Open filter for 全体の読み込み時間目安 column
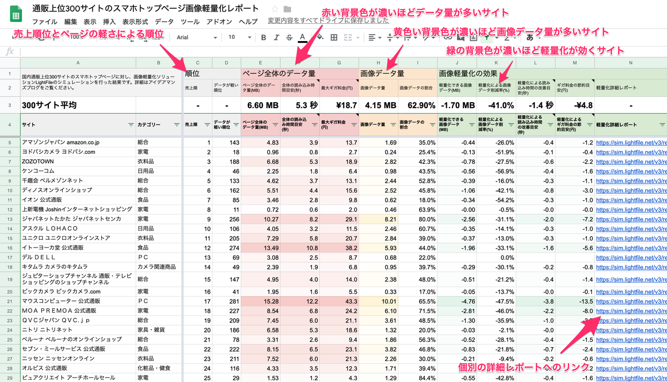667x382 pixels. (314, 125)
